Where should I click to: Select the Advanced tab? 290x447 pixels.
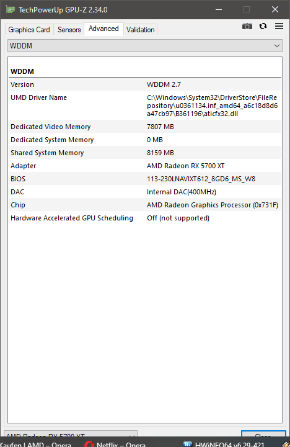click(103, 29)
